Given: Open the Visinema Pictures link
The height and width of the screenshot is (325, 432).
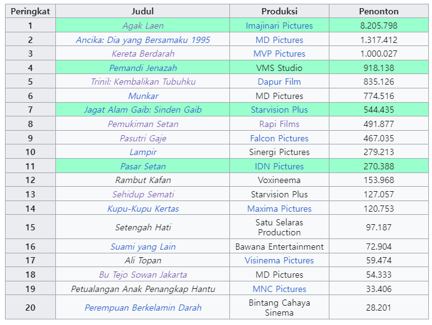Looking at the screenshot, I should click(279, 260).
